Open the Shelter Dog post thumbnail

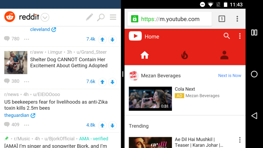click(x=16, y=62)
